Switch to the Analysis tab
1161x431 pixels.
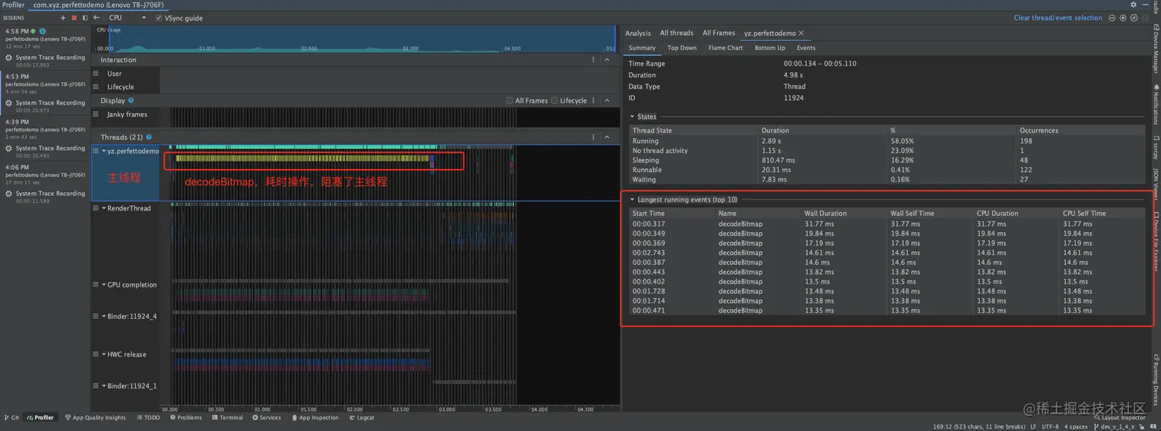(637, 33)
